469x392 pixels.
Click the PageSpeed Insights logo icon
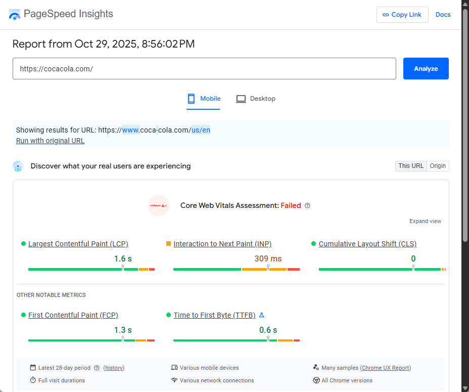pyautogui.click(x=15, y=14)
